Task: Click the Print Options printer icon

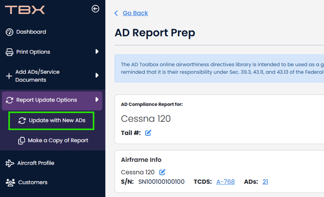Action: (9, 52)
